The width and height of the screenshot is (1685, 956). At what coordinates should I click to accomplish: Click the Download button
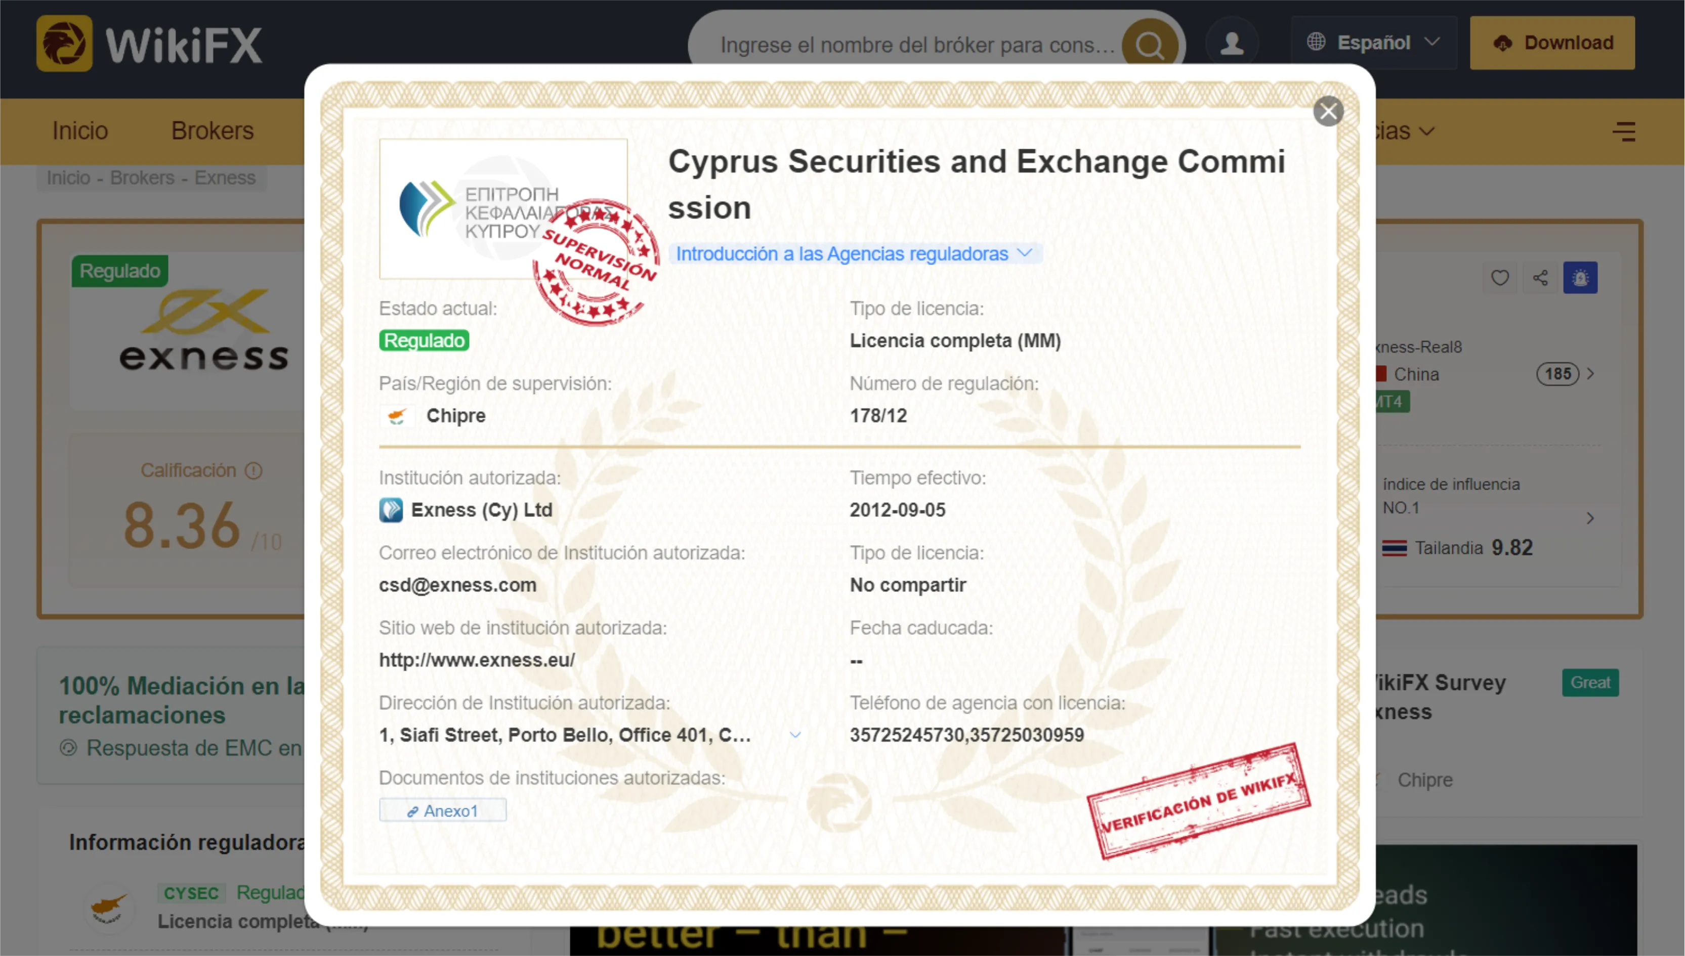point(1552,42)
